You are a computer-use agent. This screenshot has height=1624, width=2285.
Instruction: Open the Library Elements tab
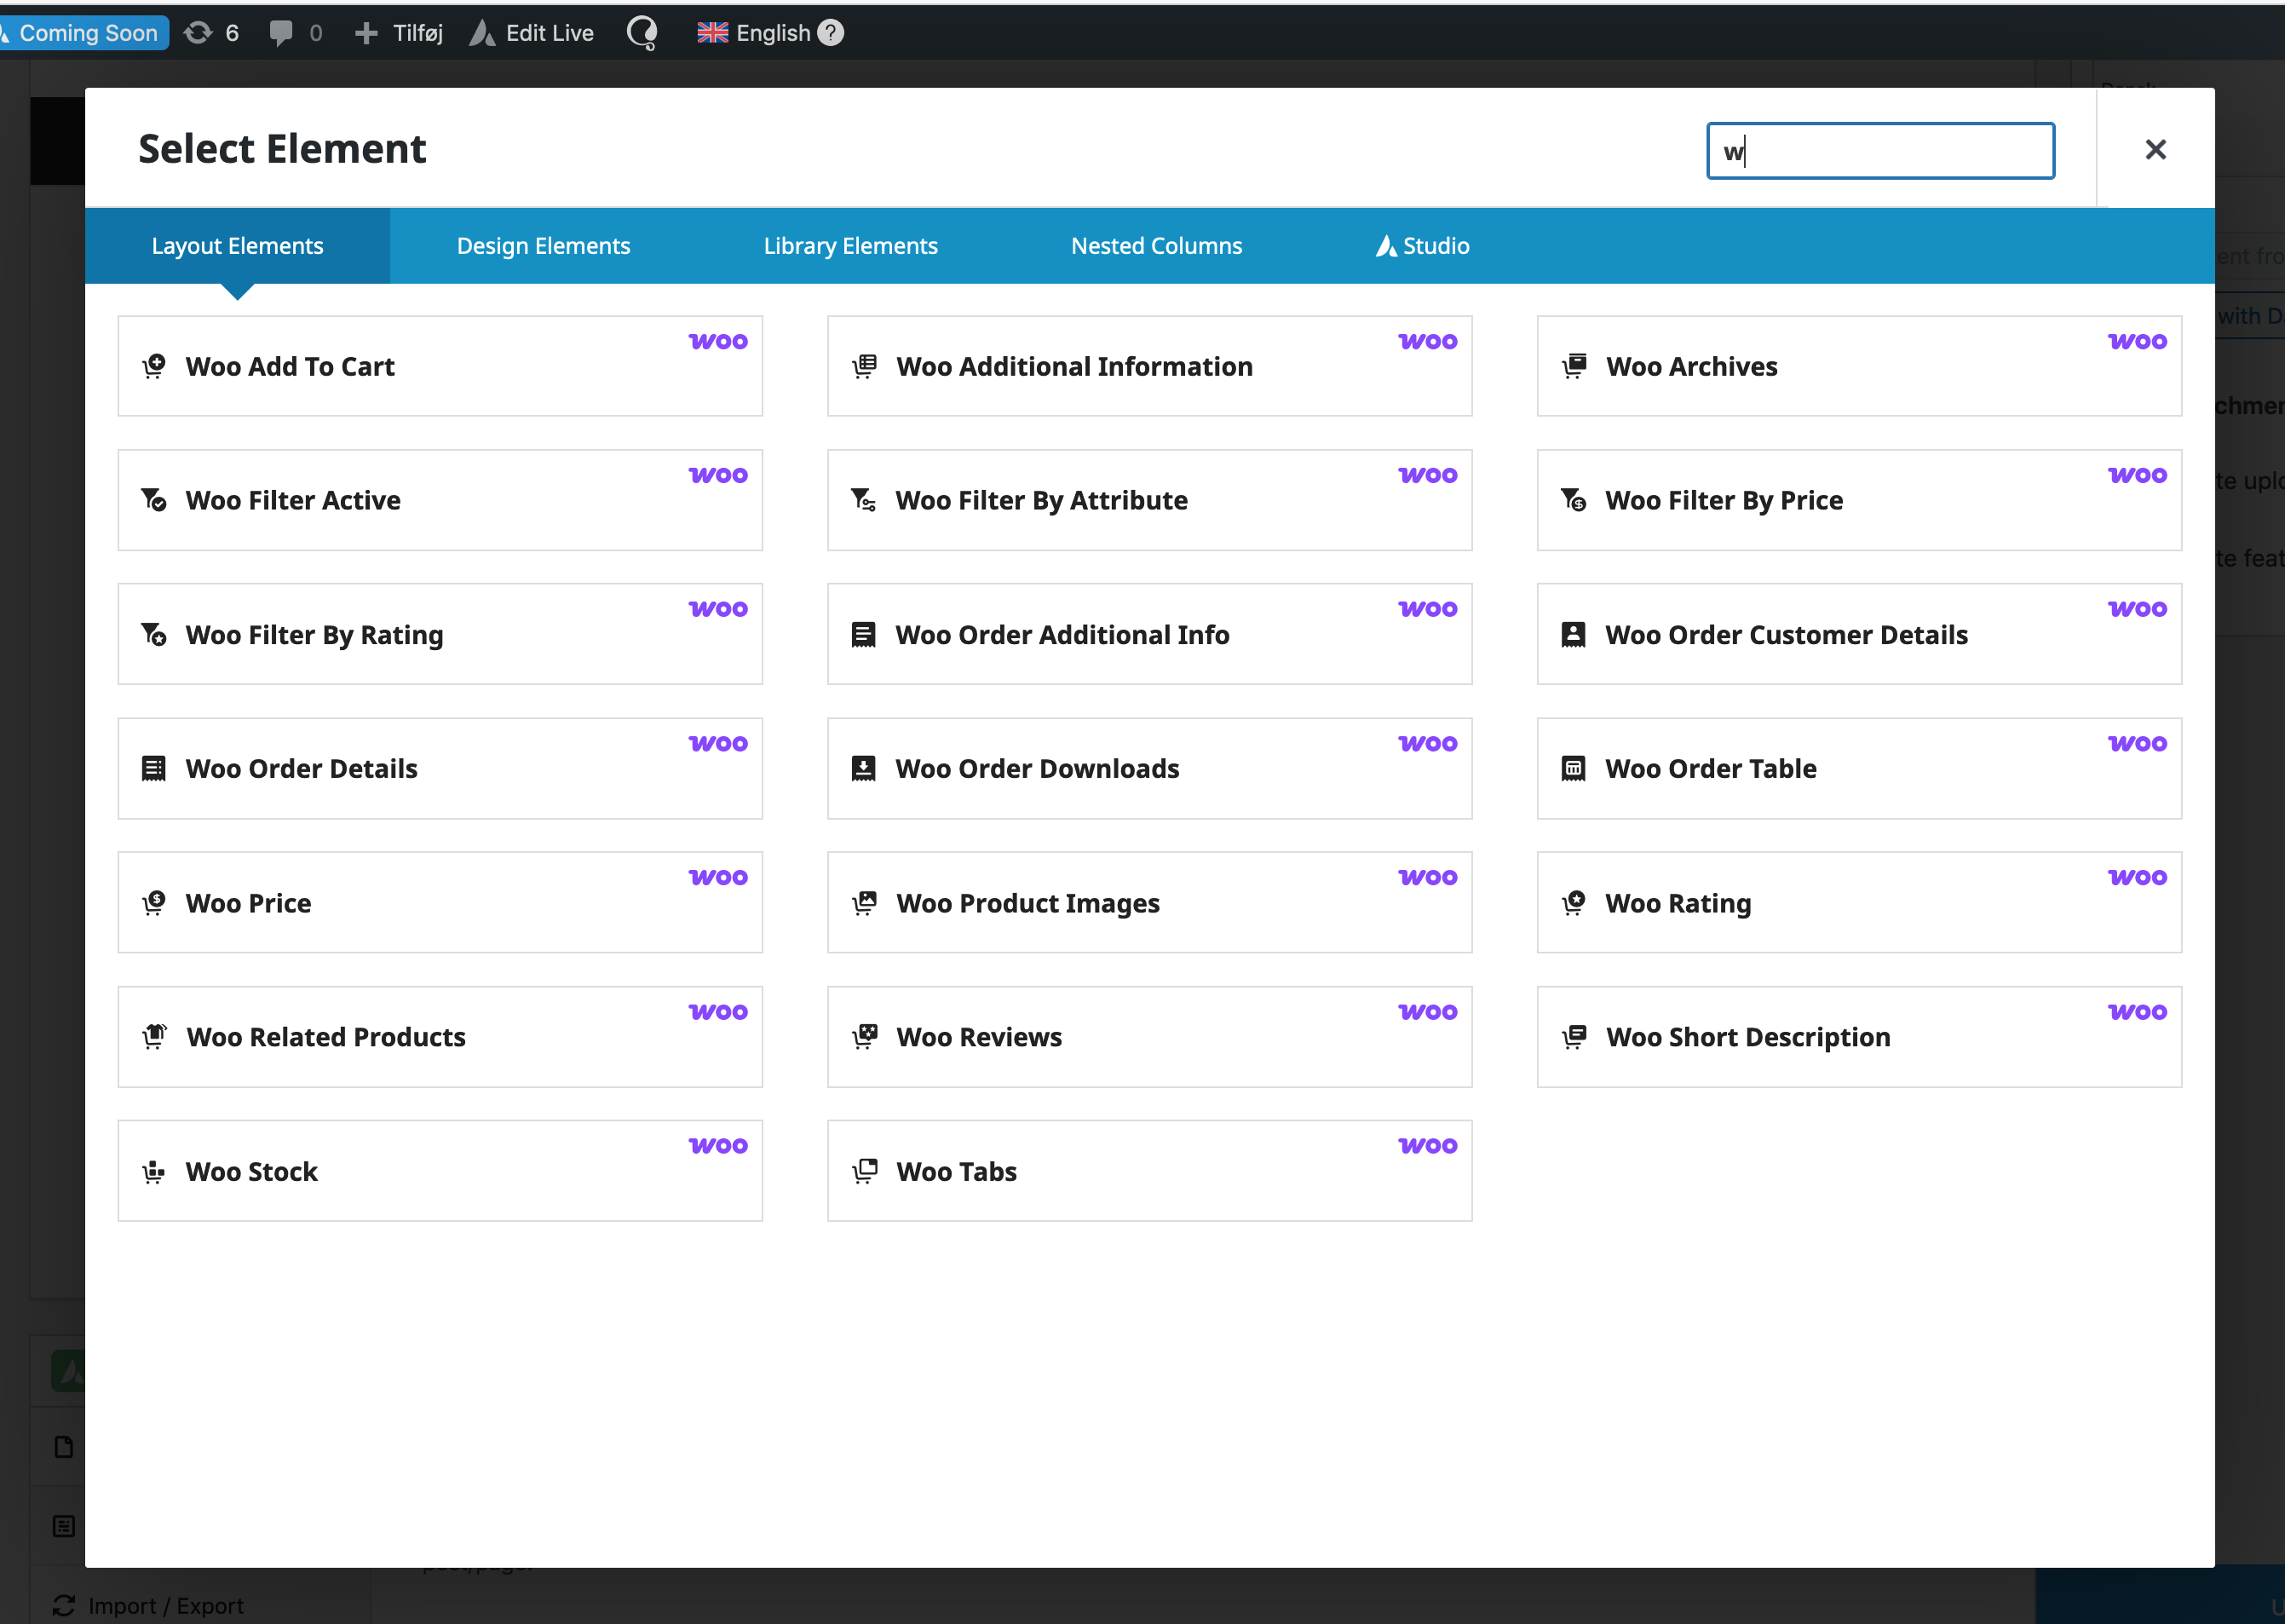pos(850,246)
